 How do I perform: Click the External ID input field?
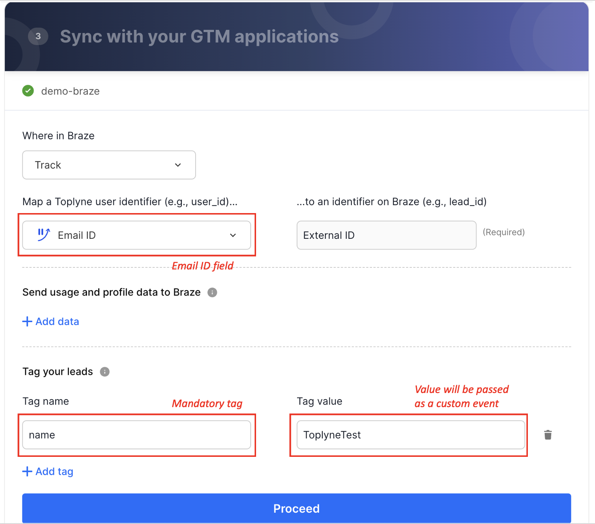tap(387, 235)
